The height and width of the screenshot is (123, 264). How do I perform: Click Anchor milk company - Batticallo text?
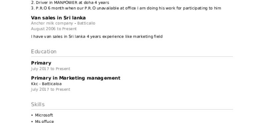tap(63, 23)
